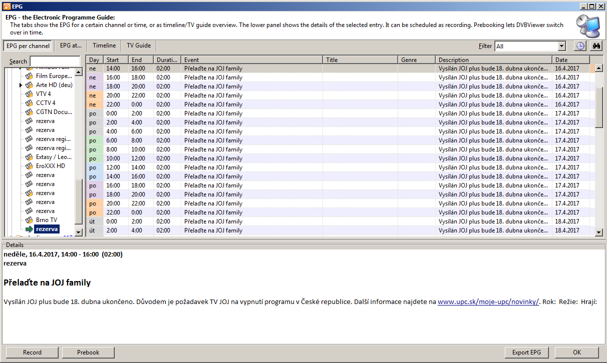Click the clock icon next to Filter
Image resolution: width=607 pixels, height=363 pixels.
point(579,46)
